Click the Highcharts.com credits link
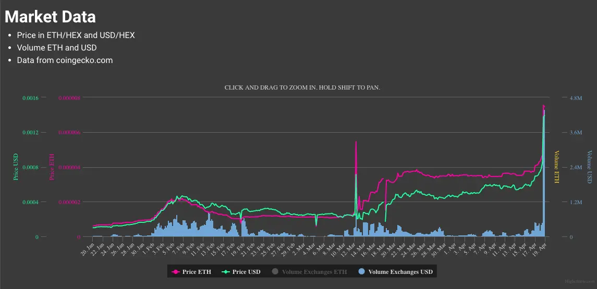Viewport: 597px width, 289px height. pos(579,281)
